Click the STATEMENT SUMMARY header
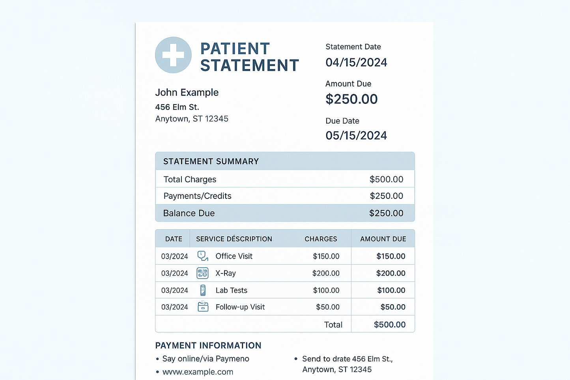This screenshot has width=570, height=380. [x=211, y=161]
